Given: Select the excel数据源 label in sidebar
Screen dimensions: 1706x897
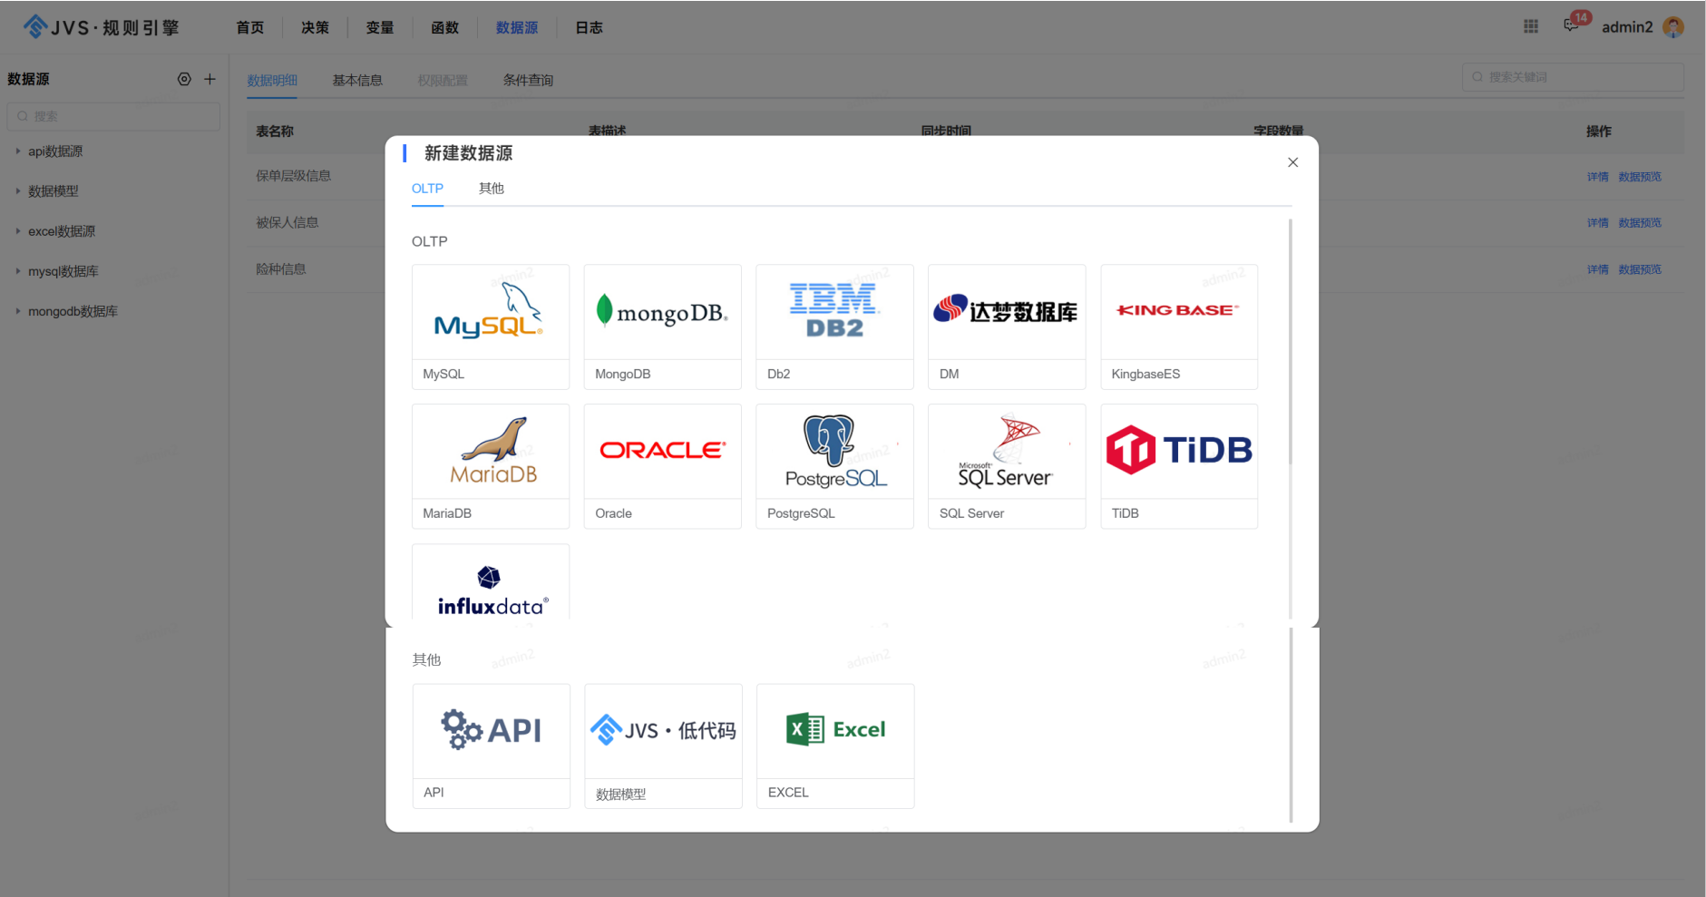Looking at the screenshot, I should click(62, 231).
